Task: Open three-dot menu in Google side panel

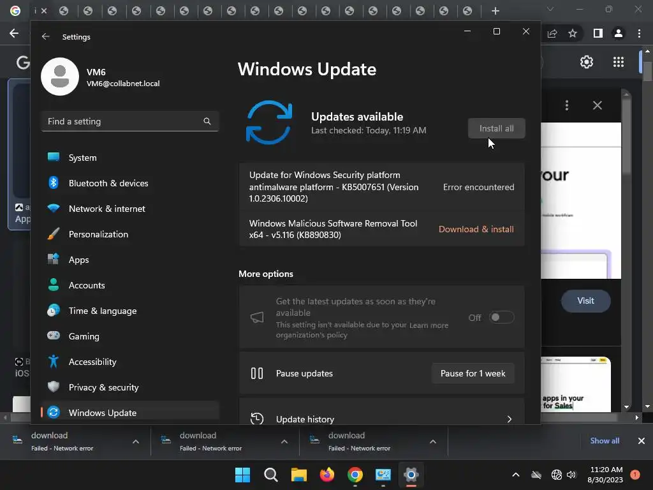Action: 567,105
